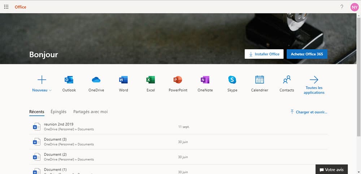
Task: Click the Nouveau plus icon
Action: tap(42, 80)
